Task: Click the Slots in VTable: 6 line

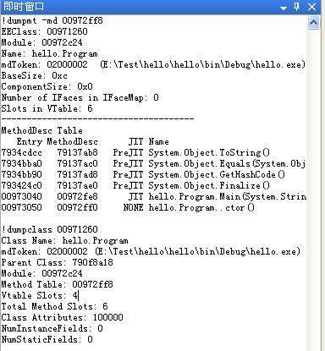Action: tap(47, 108)
